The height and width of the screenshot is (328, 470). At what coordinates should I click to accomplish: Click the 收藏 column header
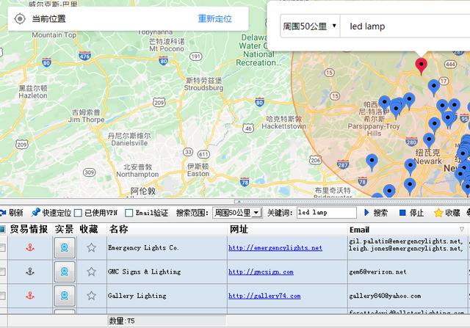click(x=89, y=230)
